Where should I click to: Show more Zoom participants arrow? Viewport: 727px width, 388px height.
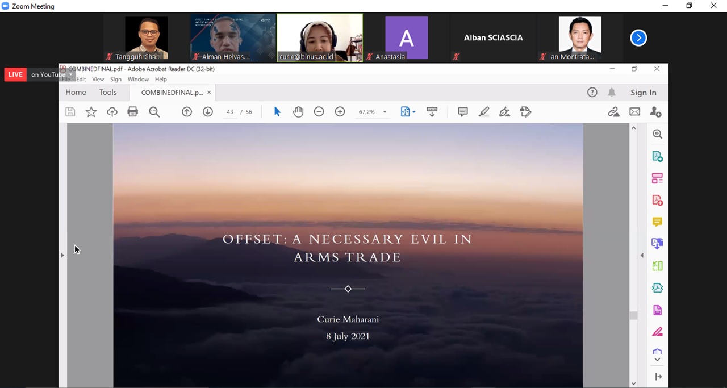[x=638, y=38]
